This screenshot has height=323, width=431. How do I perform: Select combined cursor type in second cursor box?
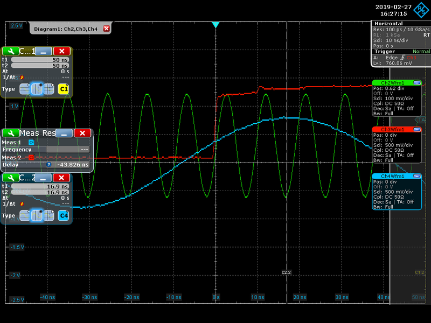click(x=48, y=215)
